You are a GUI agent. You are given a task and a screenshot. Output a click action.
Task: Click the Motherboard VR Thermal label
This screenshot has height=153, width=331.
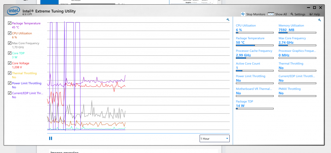tap(254, 89)
